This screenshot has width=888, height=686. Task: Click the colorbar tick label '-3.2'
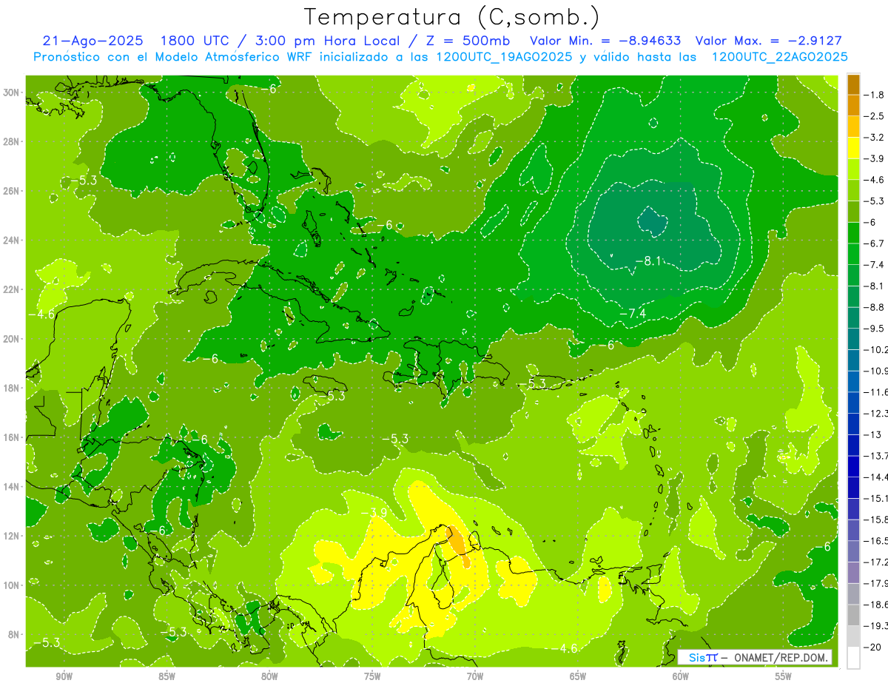point(875,138)
